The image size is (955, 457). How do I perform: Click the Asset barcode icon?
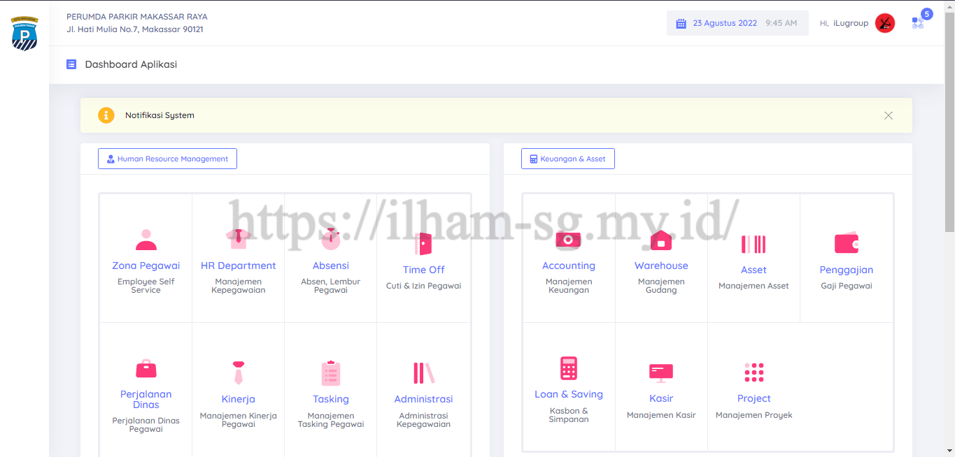point(754,244)
